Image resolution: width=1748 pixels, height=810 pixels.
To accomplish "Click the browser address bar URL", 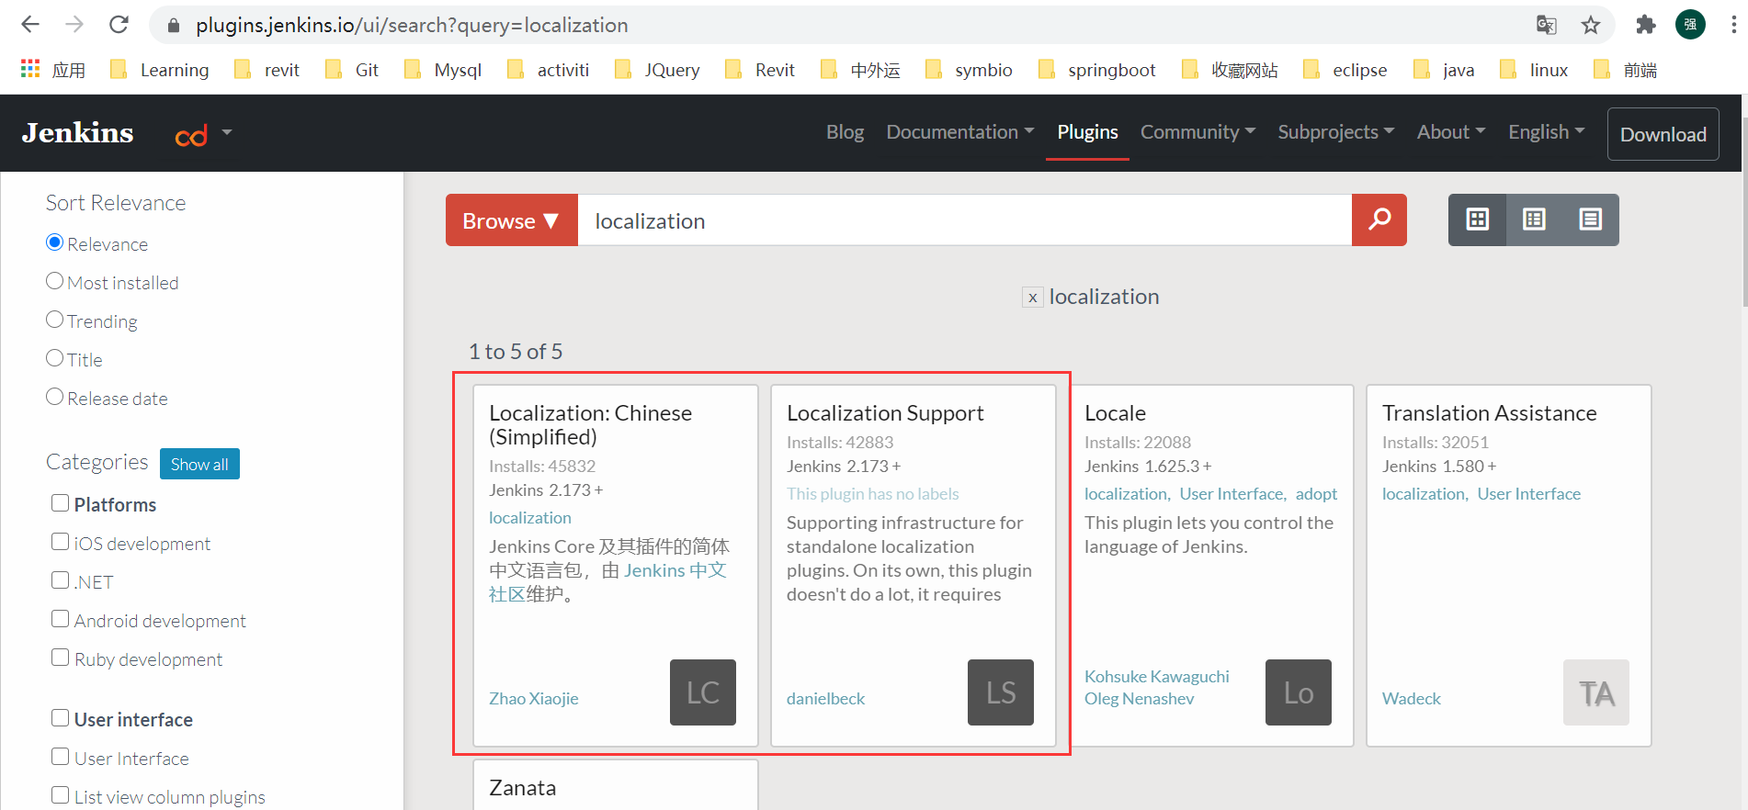I will [x=412, y=25].
